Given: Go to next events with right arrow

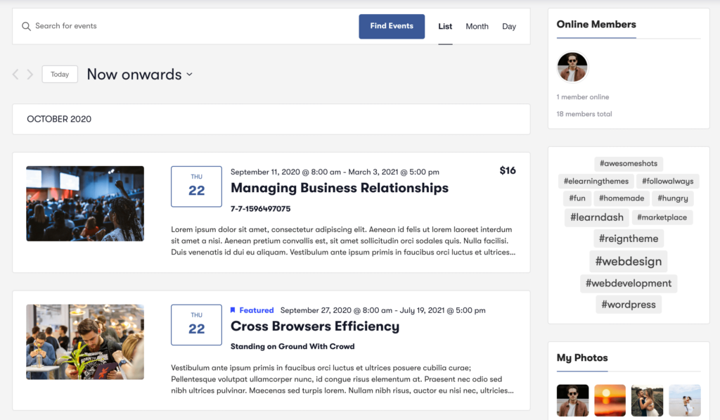Looking at the screenshot, I should click(30, 75).
